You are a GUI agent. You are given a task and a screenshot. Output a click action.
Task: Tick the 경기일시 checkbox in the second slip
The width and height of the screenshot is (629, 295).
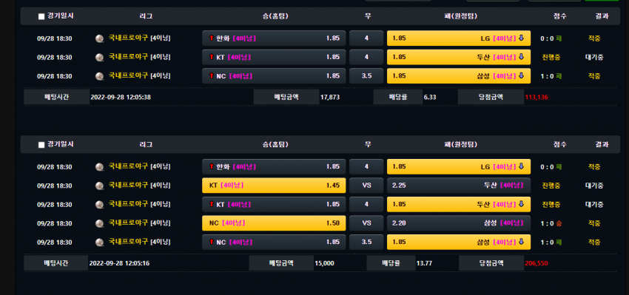pyautogui.click(x=41, y=145)
